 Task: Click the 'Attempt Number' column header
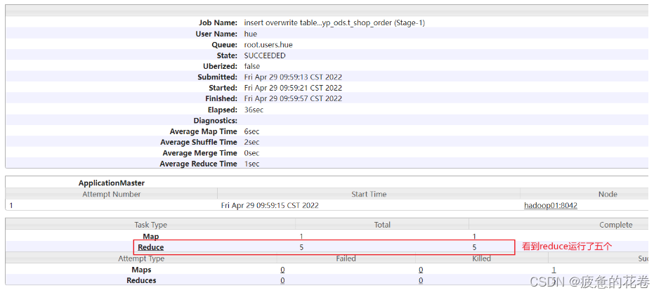[111, 195]
